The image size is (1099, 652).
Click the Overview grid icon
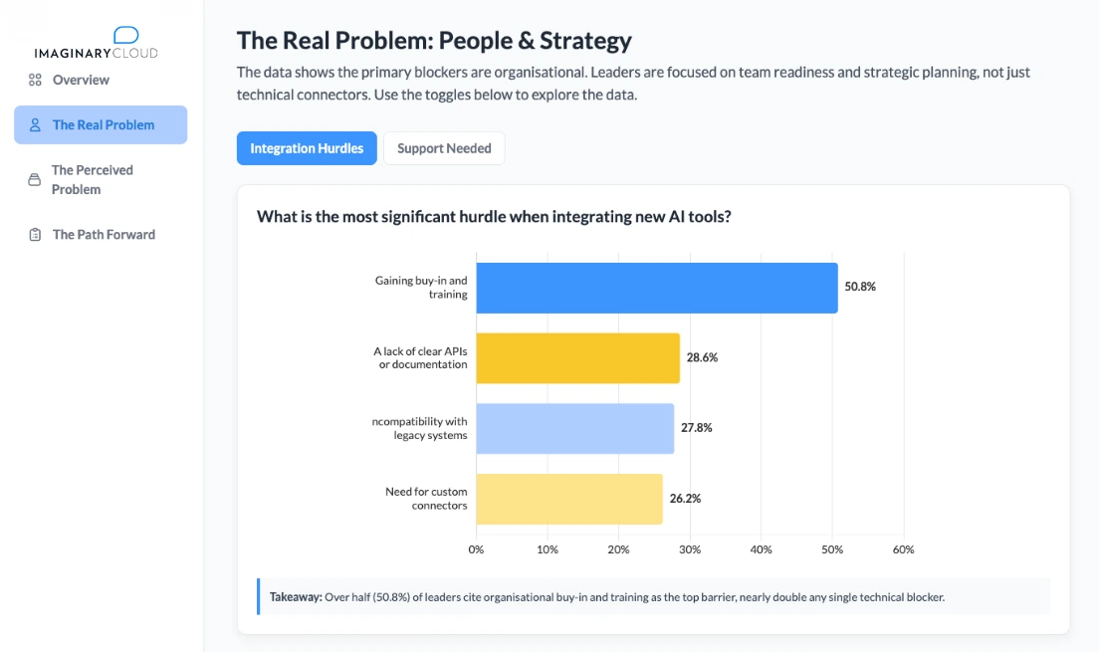click(35, 80)
